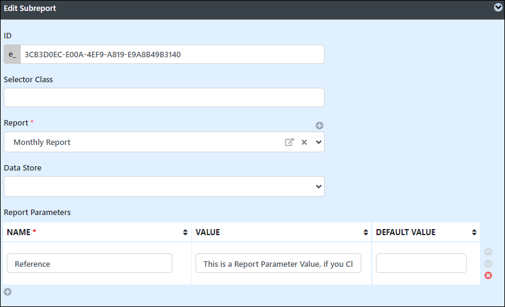
Task: Move the Reference parameter row down
Action: (x=489, y=264)
